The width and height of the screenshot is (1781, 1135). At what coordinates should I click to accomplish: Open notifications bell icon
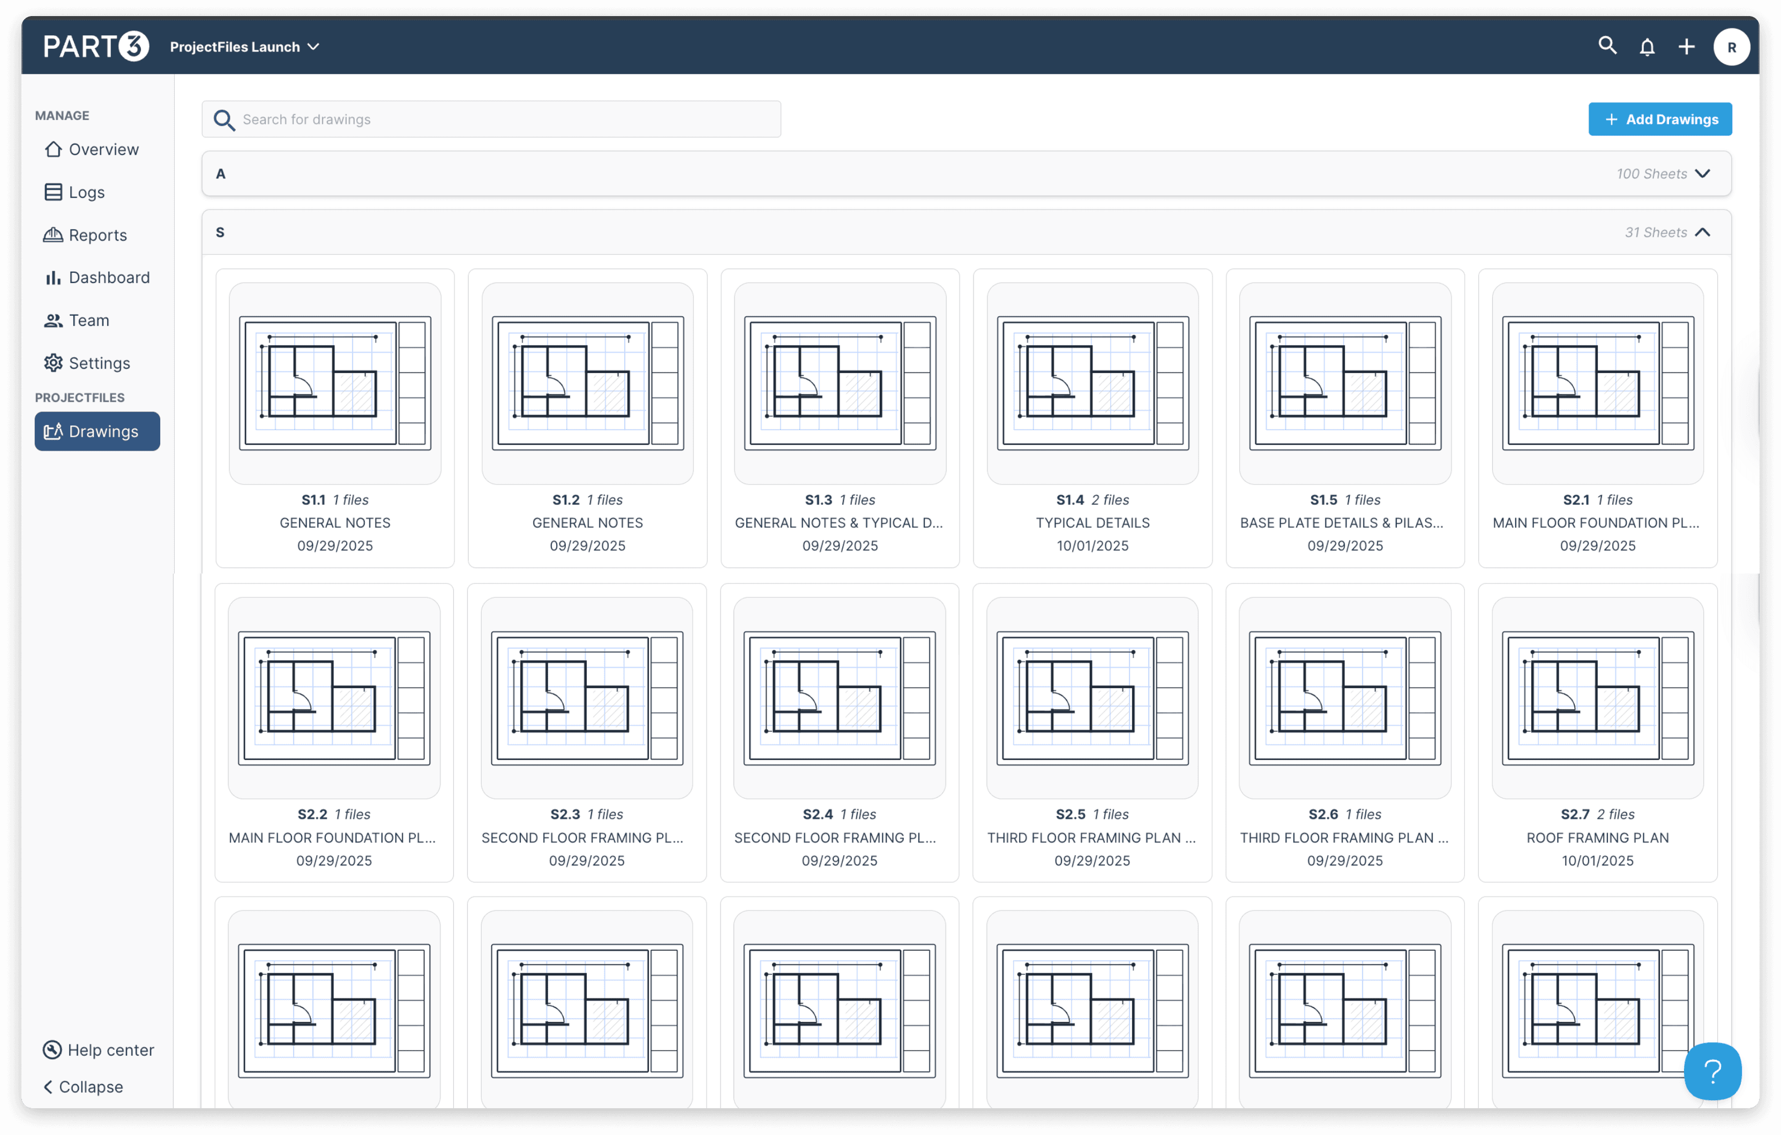click(1647, 47)
